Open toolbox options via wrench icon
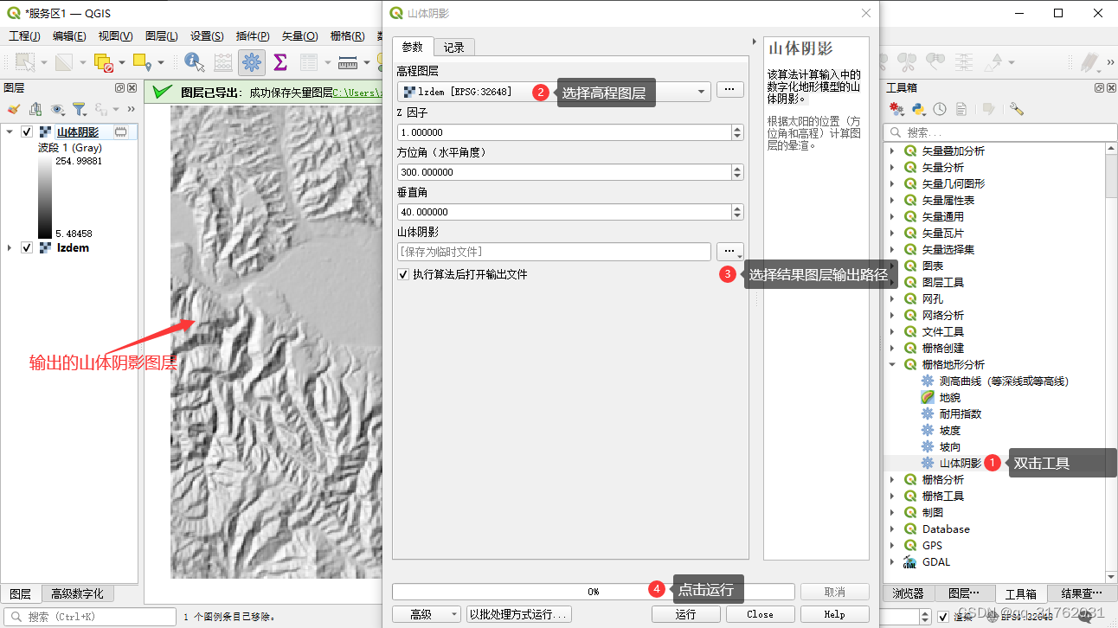The width and height of the screenshot is (1118, 628). click(x=1017, y=109)
